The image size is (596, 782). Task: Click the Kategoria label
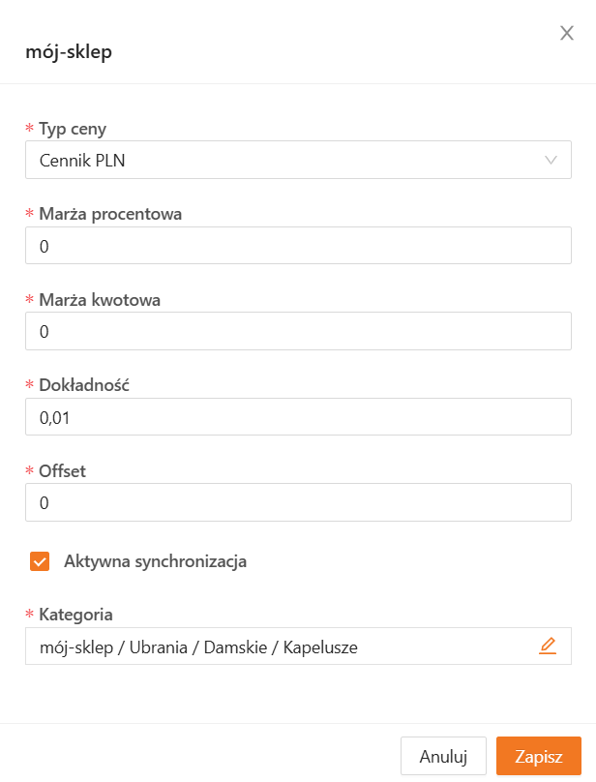[75, 615]
